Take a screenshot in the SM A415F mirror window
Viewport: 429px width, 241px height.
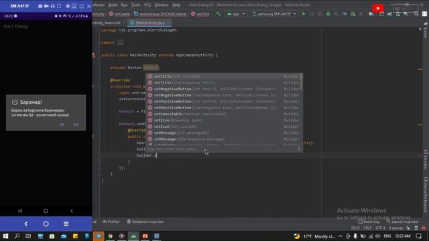(x=40, y=6)
